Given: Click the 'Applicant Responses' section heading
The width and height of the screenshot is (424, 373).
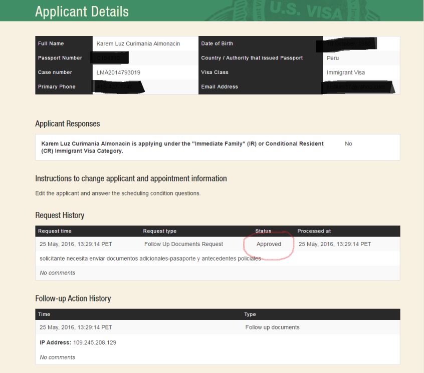Looking at the screenshot, I should tap(68, 123).
